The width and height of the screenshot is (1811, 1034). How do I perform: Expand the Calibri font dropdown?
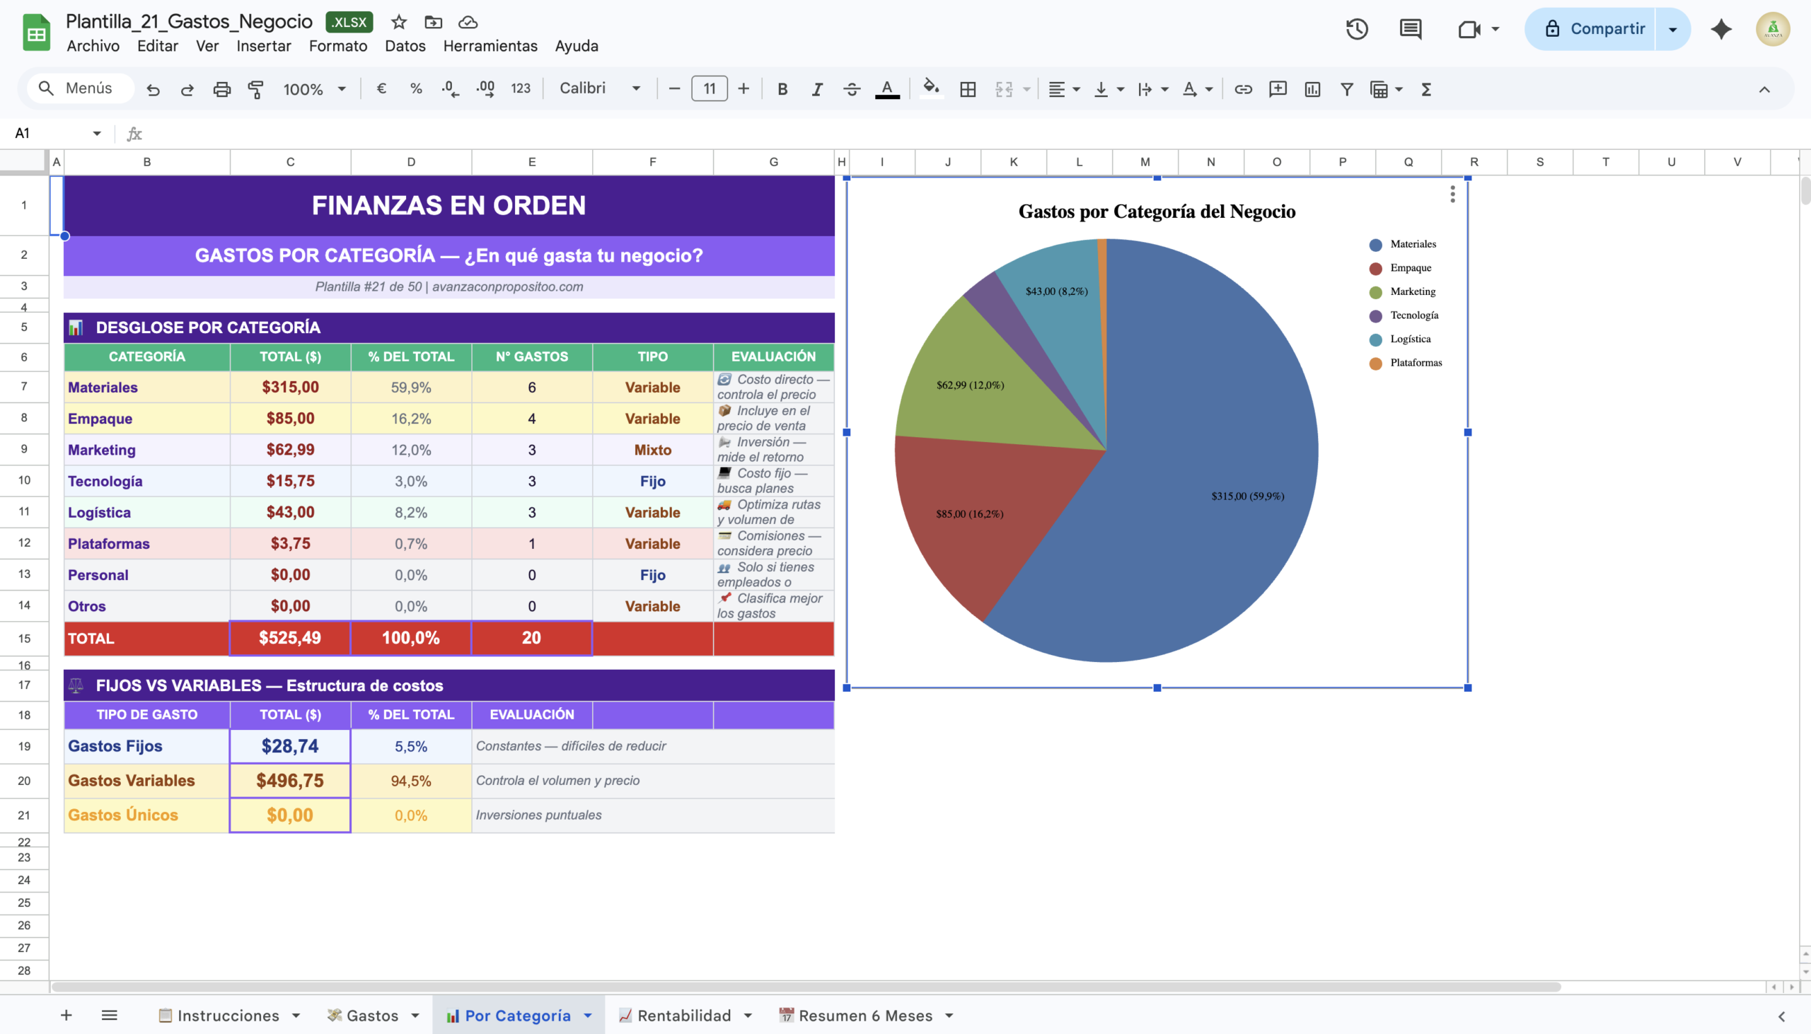pyautogui.click(x=599, y=88)
